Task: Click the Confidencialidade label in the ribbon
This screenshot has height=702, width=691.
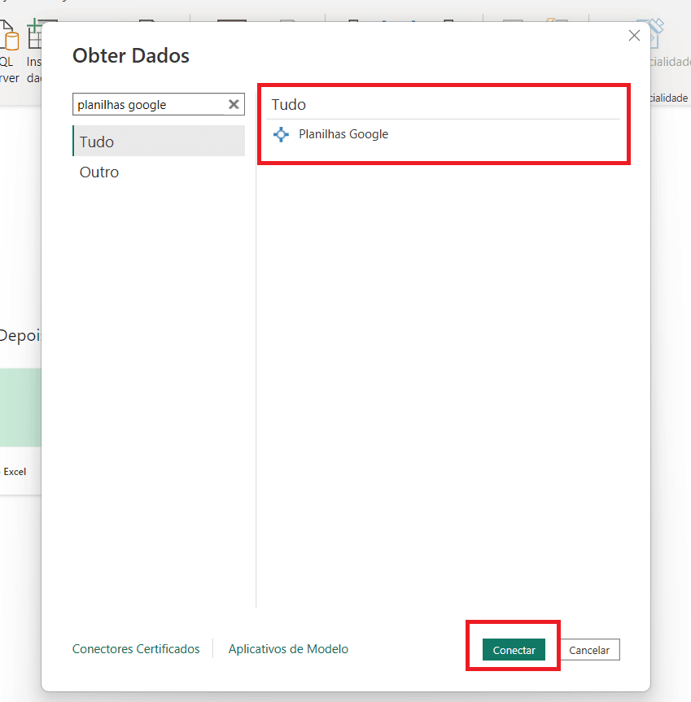Action: tap(669, 98)
